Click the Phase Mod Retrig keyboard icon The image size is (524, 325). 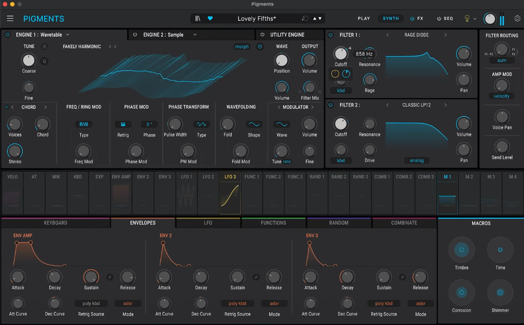[x=123, y=124]
